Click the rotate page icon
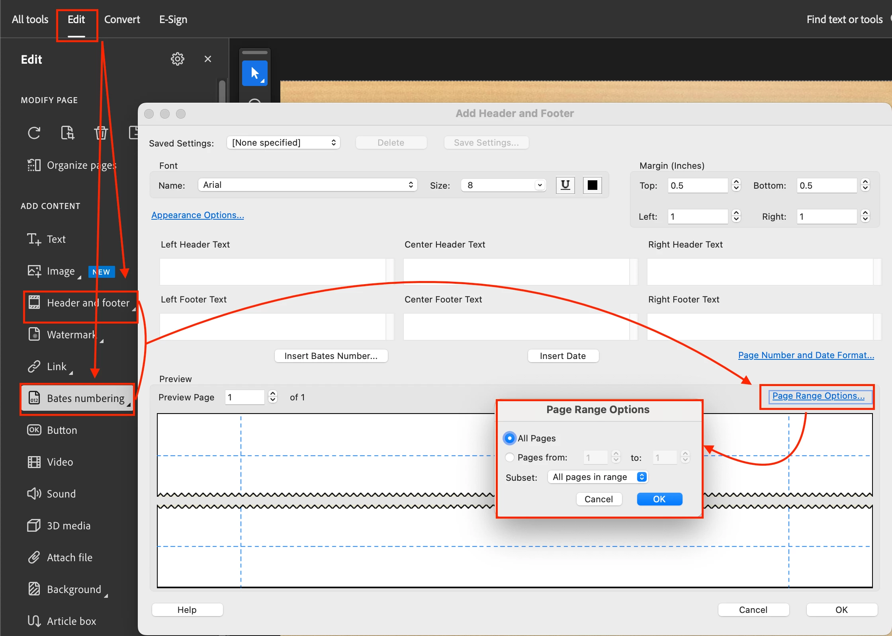 pyautogui.click(x=34, y=133)
